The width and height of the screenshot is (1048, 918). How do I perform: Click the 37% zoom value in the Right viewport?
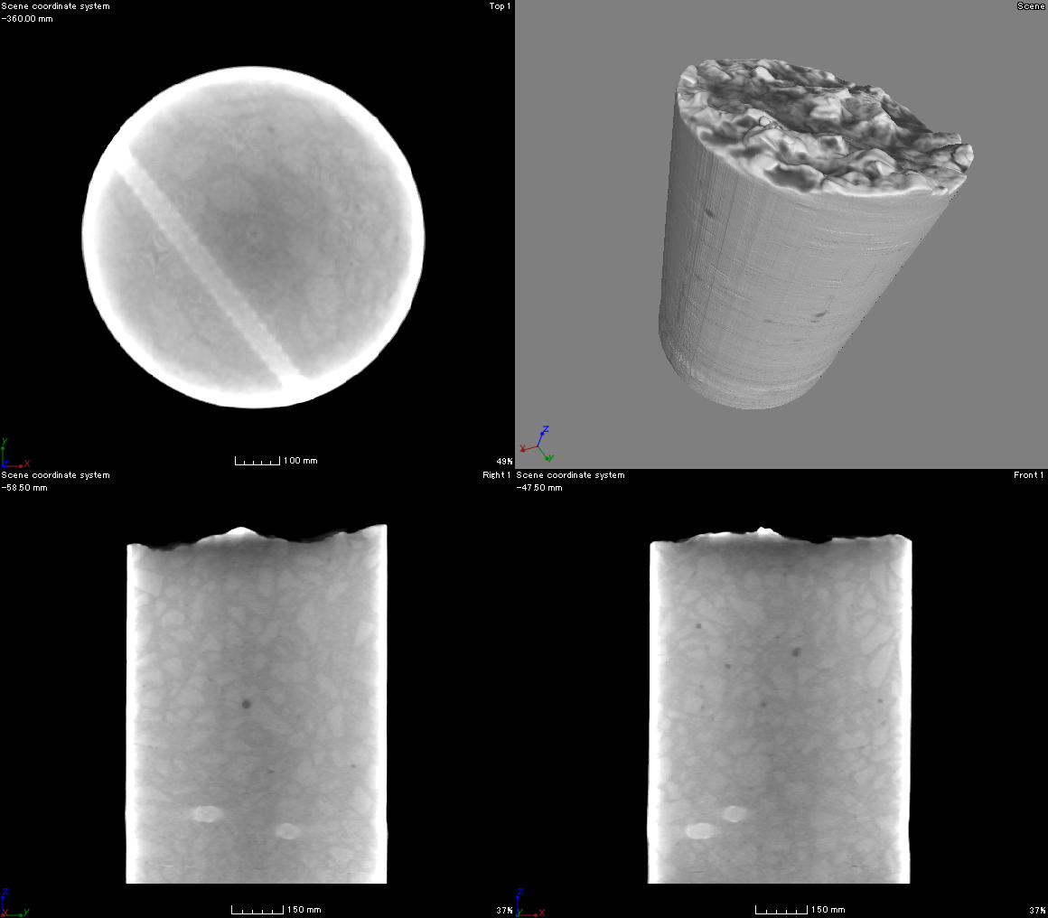(x=506, y=910)
